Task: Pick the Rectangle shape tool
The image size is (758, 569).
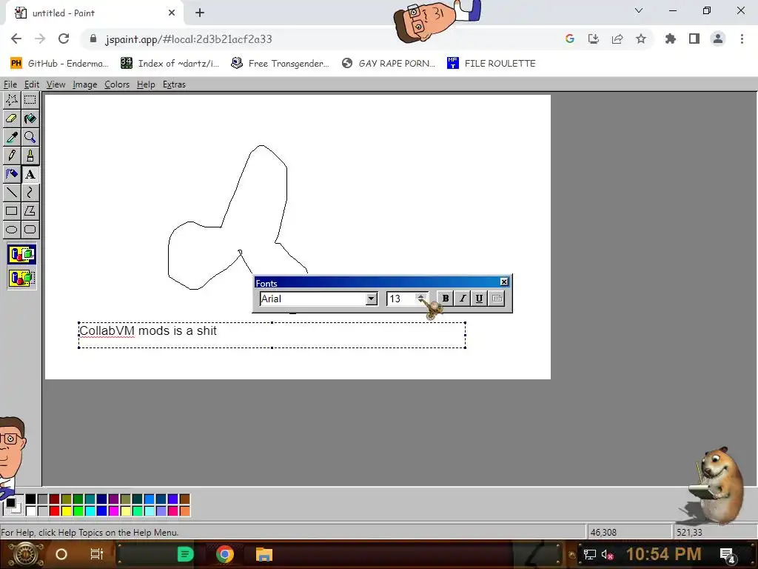Action: (12, 211)
